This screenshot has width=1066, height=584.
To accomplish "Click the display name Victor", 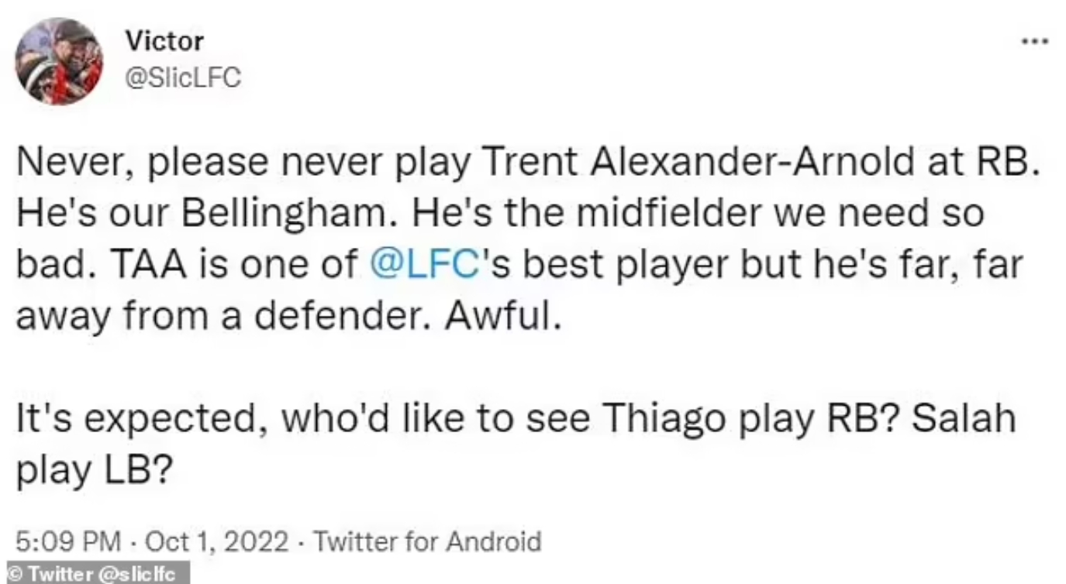I will 164,41.
